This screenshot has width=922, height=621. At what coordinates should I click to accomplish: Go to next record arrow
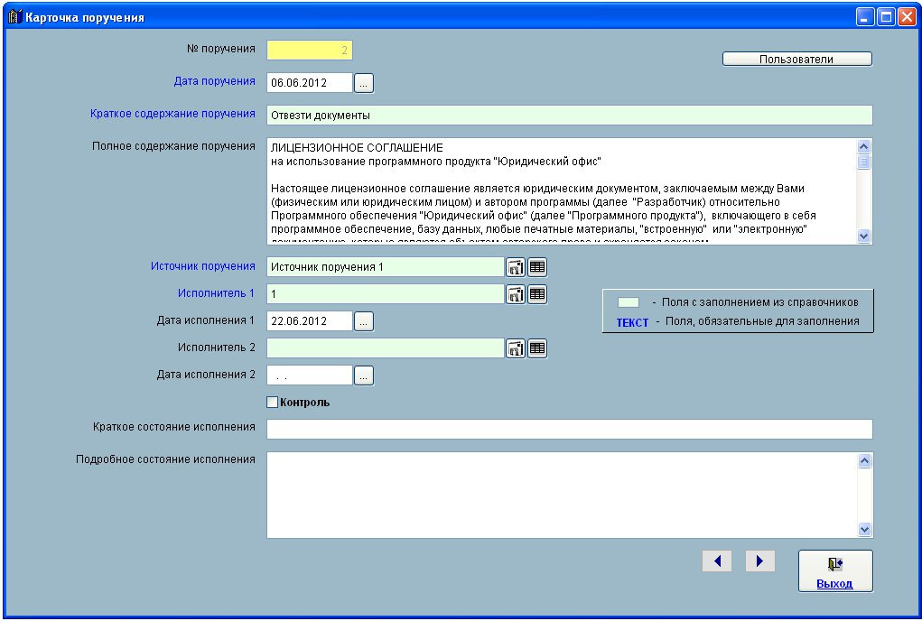point(759,561)
